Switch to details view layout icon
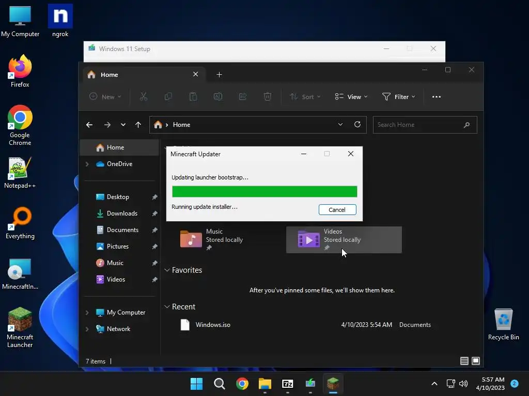Image resolution: width=529 pixels, height=396 pixels. click(464, 361)
